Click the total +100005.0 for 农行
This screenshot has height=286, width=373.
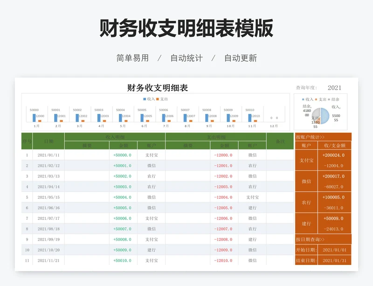click(333, 197)
